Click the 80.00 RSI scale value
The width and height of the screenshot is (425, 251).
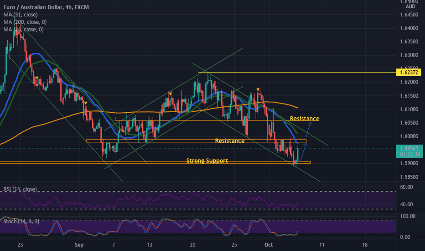coord(406,187)
